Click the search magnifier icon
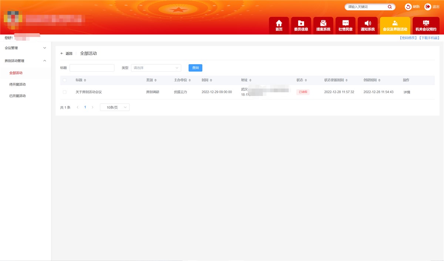This screenshot has height=261, width=444. (x=390, y=7)
